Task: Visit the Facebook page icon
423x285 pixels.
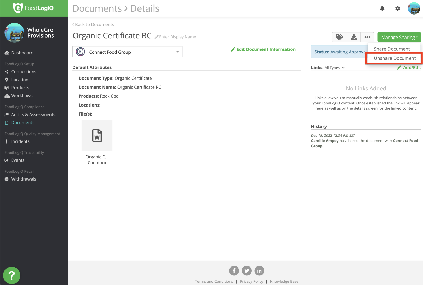Action: click(234, 271)
